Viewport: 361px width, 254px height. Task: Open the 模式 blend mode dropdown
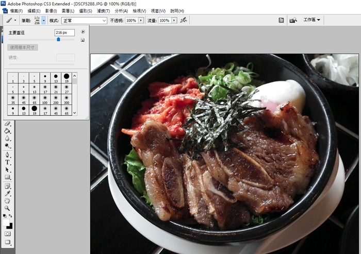coord(84,20)
